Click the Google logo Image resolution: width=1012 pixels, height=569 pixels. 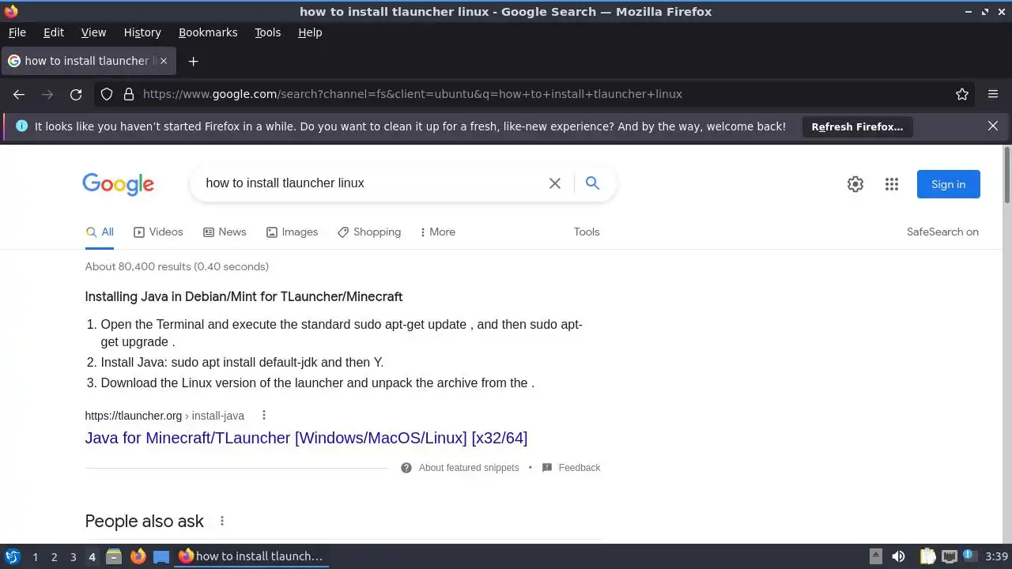pos(119,184)
